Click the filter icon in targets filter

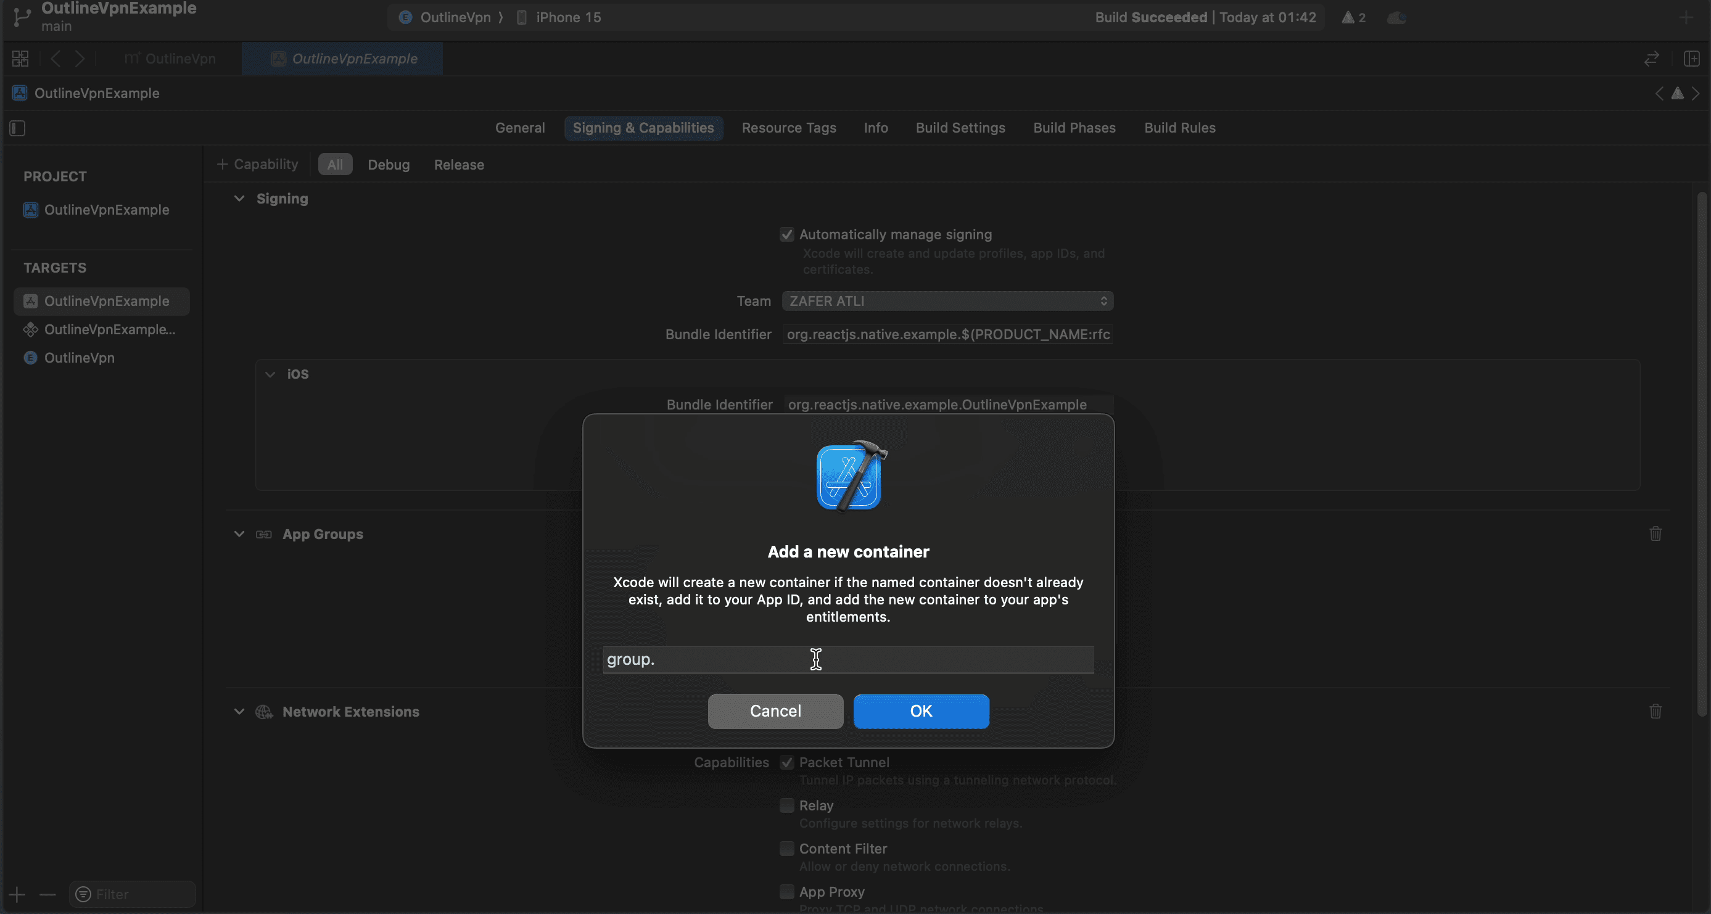pyautogui.click(x=83, y=894)
